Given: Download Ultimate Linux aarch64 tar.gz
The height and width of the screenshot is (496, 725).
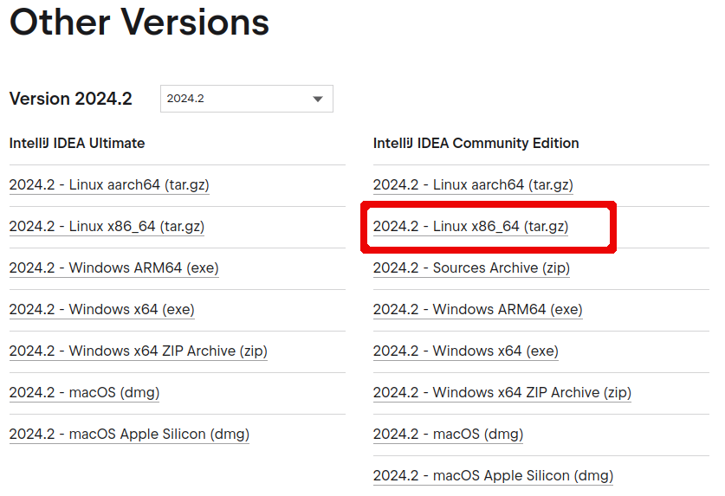Looking at the screenshot, I should [x=109, y=185].
